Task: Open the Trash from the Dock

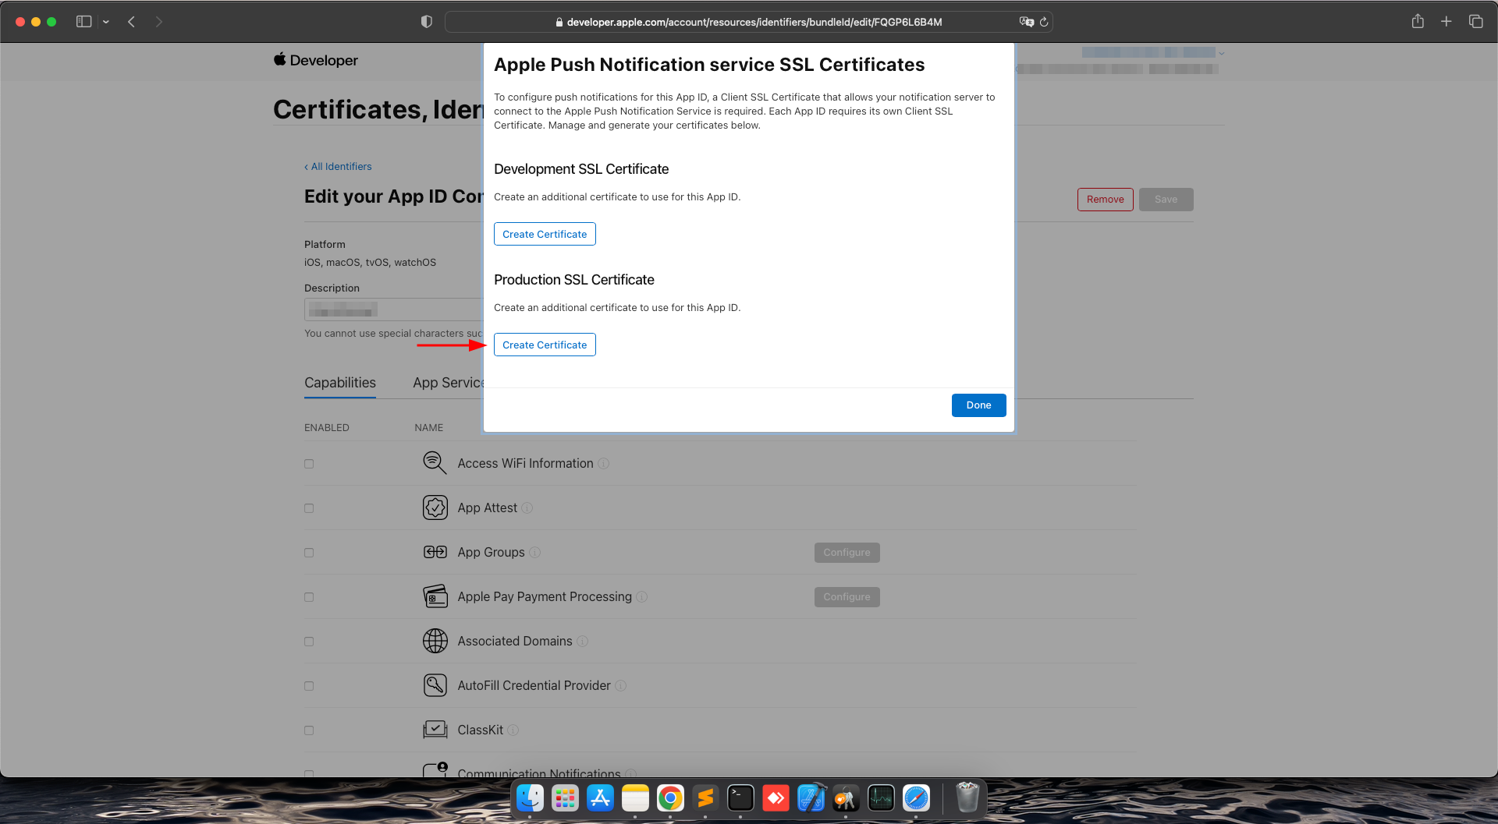Action: 967,798
